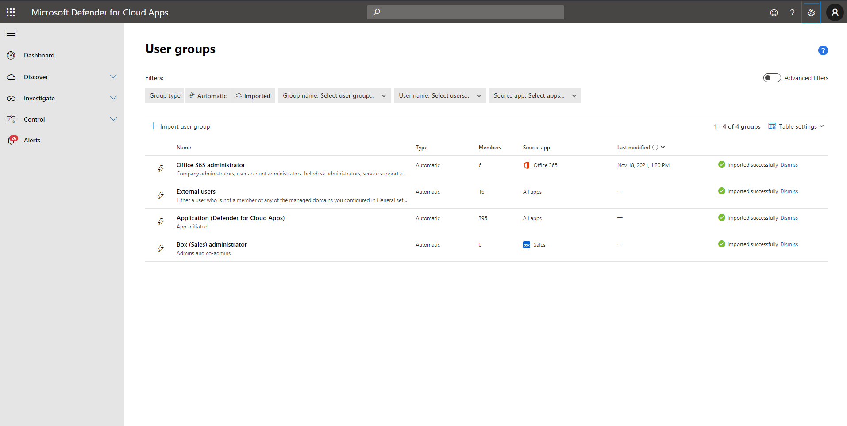Dismiss the Office 365 administrator import message
847x426 pixels.
point(789,165)
